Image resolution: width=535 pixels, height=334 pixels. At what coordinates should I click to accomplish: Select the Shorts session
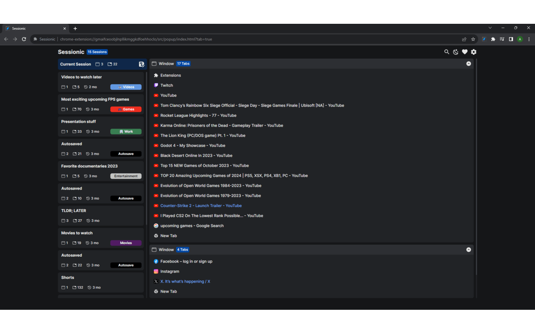pyautogui.click(x=101, y=282)
